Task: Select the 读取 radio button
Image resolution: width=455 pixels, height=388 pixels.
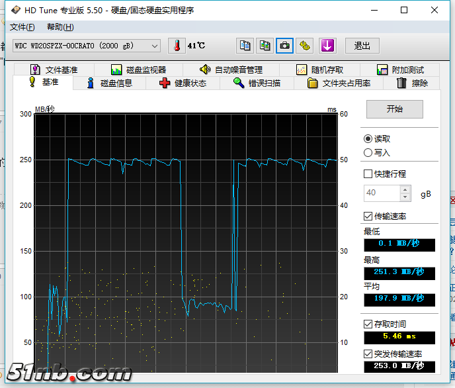Action: 368,139
